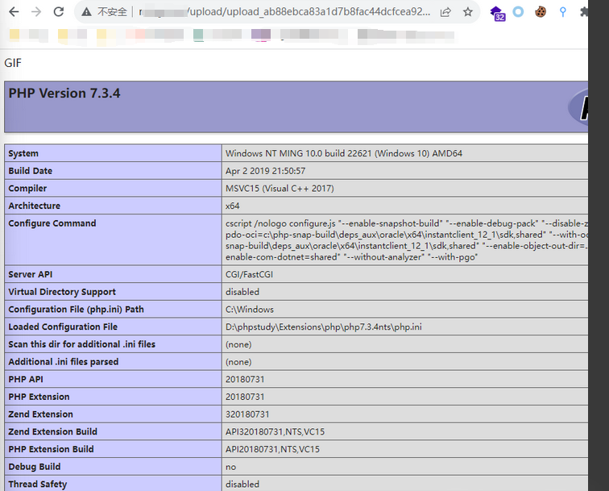The height and width of the screenshot is (491, 609).
Task: Select '(none)' in the Scan this dir row
Action: point(238,344)
